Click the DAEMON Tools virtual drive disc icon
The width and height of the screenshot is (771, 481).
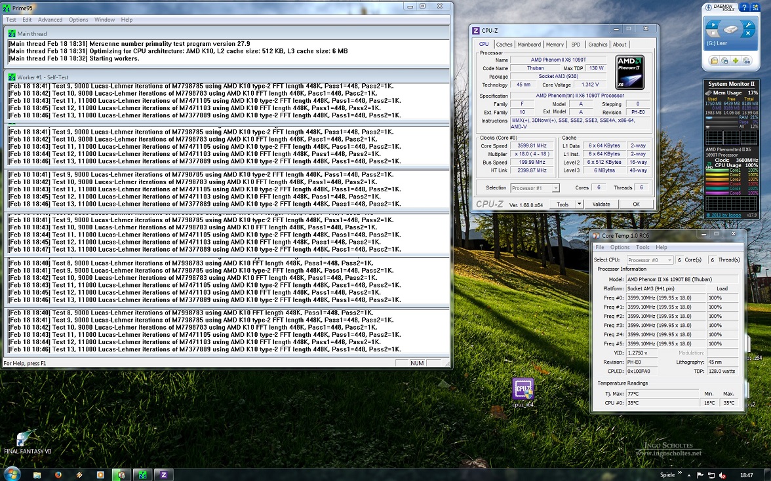pyautogui.click(x=730, y=29)
